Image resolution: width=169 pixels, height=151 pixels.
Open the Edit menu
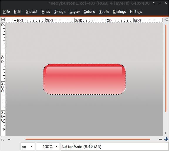tap(18, 11)
